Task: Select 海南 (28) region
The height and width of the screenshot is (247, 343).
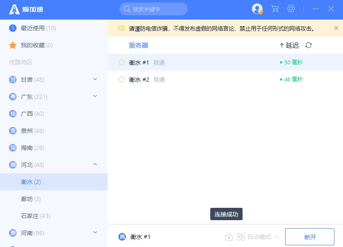Action: [54, 148]
